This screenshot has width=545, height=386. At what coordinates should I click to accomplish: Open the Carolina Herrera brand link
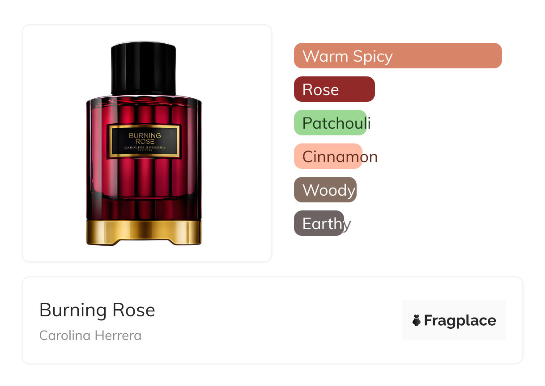point(90,336)
